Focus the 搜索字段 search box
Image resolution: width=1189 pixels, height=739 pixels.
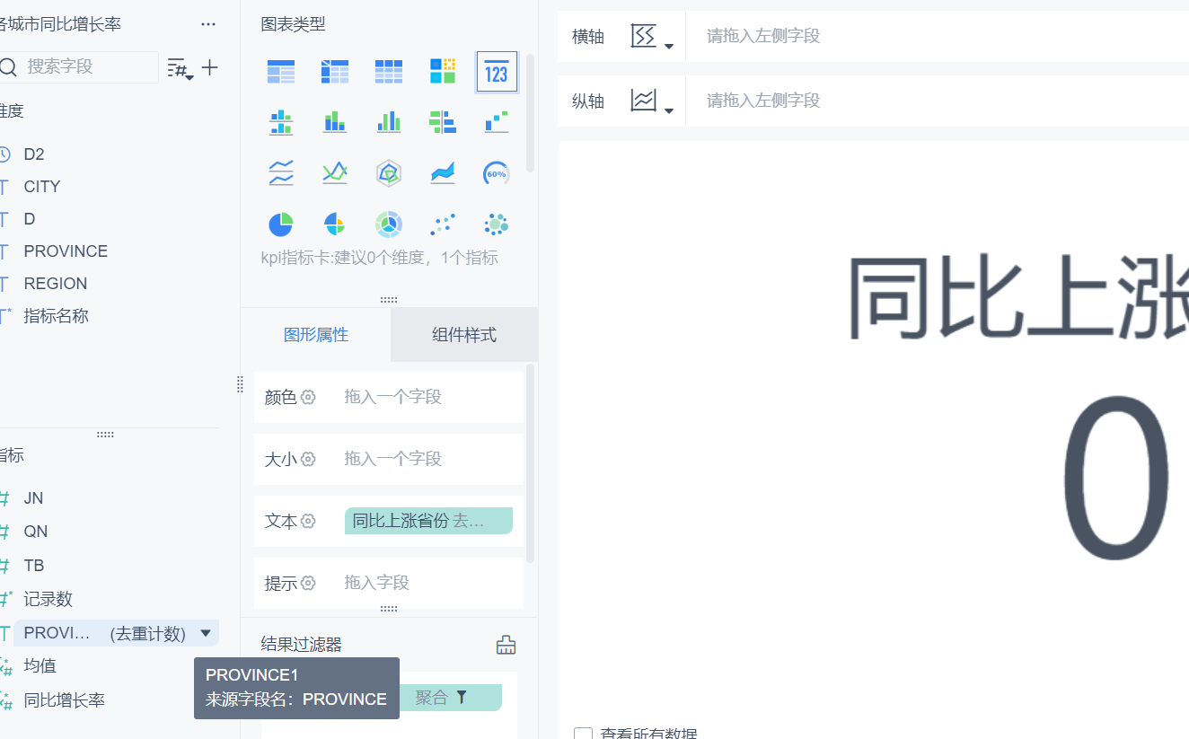pos(79,67)
